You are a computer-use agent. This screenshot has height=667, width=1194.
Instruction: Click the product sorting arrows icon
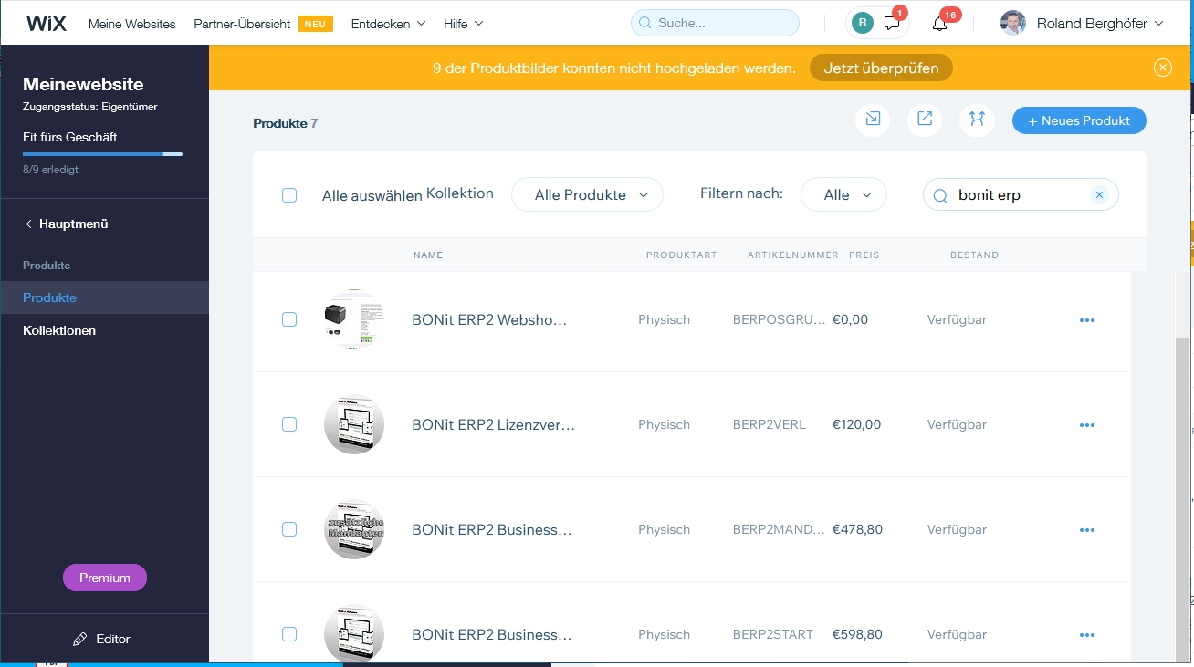[977, 120]
